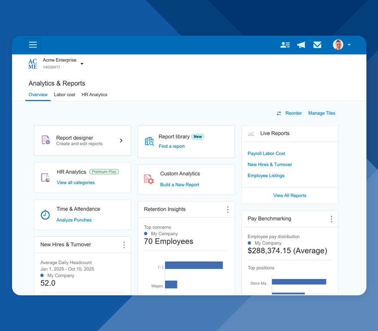Switch to the Labor cost tab
This screenshot has height=331, width=378.
click(64, 95)
